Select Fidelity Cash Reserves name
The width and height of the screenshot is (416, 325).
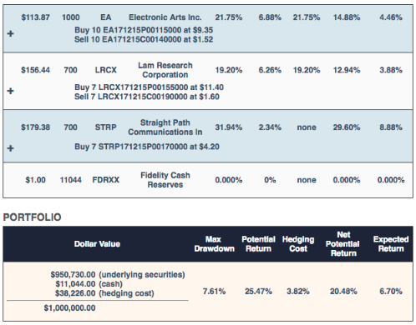click(x=165, y=180)
